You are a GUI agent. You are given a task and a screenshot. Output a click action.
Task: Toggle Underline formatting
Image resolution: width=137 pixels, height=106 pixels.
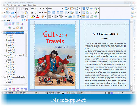pos(40,13)
